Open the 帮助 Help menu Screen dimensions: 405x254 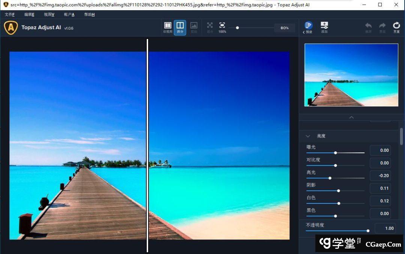[89, 15]
